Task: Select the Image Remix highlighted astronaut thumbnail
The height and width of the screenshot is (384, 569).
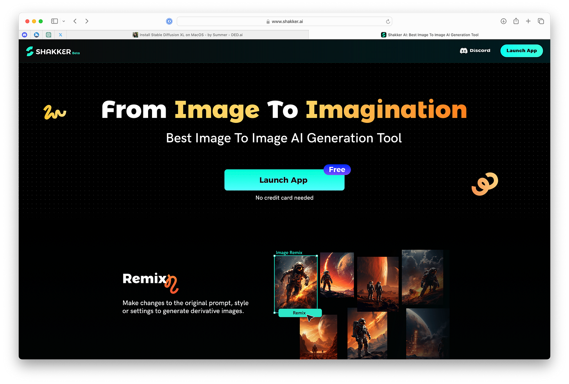Action: pos(296,284)
